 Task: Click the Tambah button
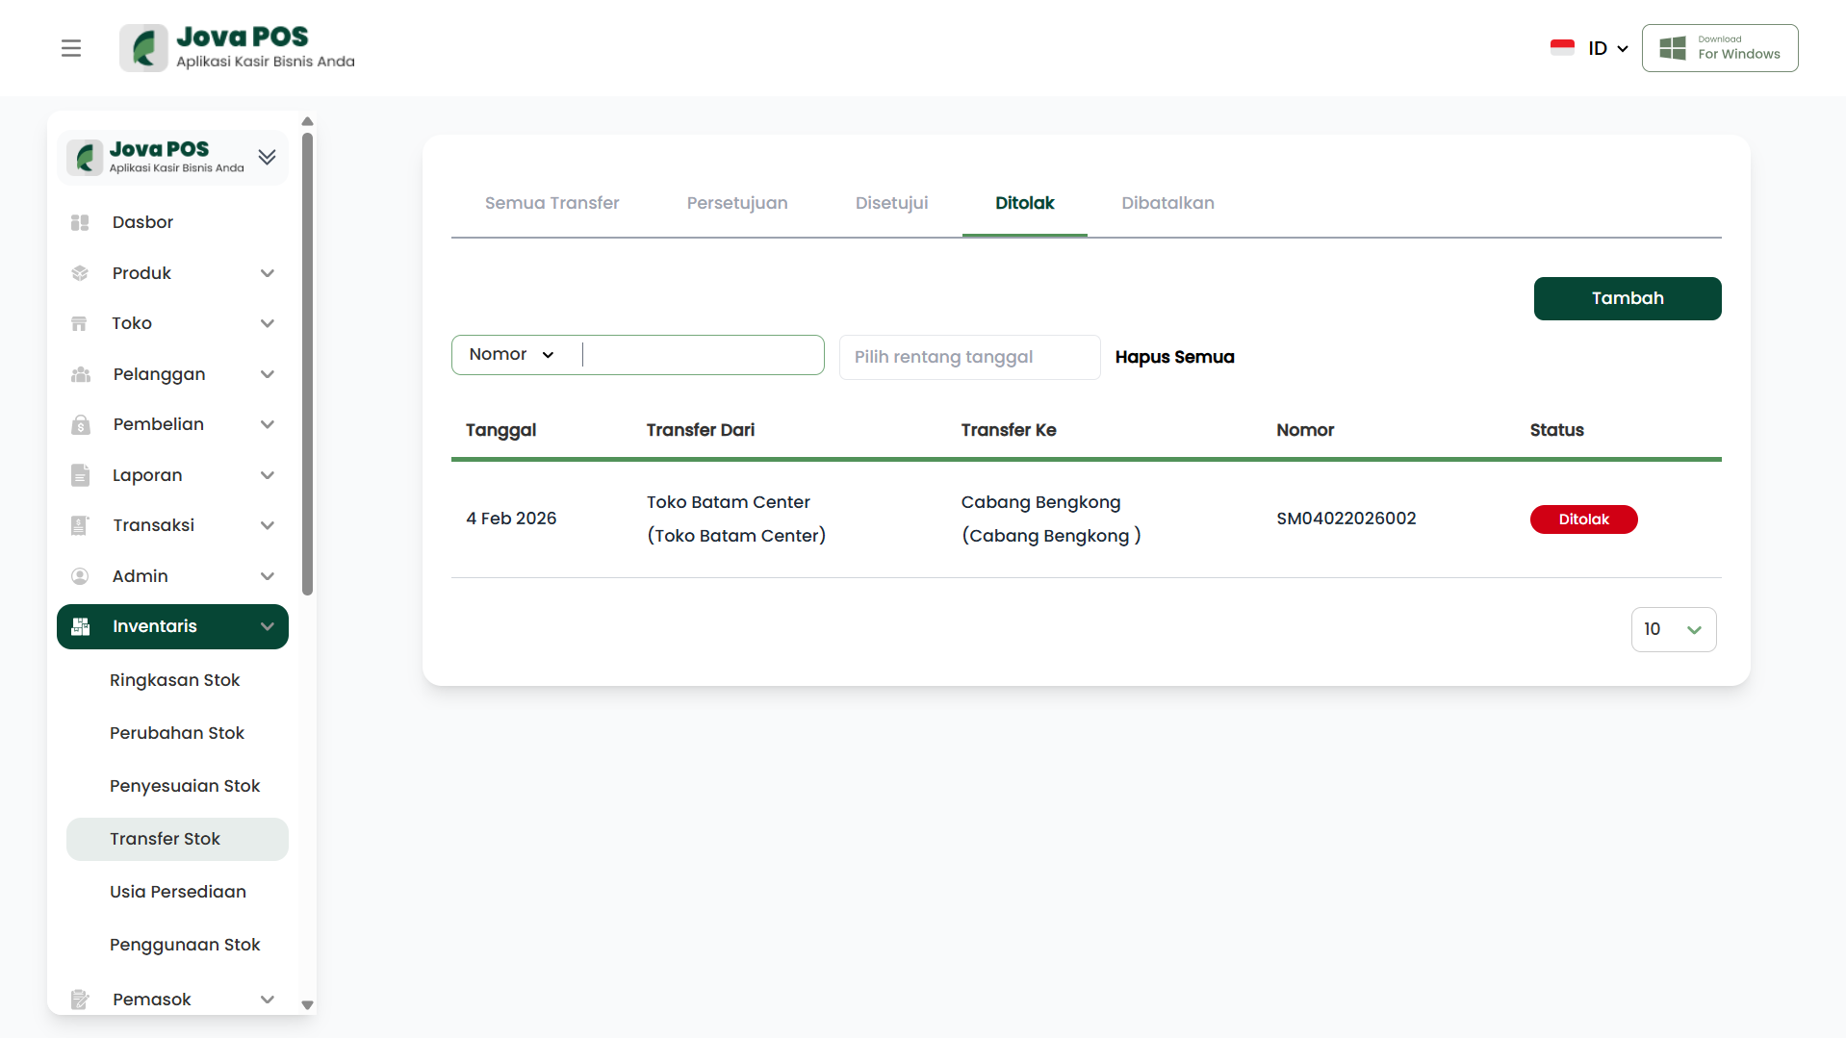point(1627,298)
